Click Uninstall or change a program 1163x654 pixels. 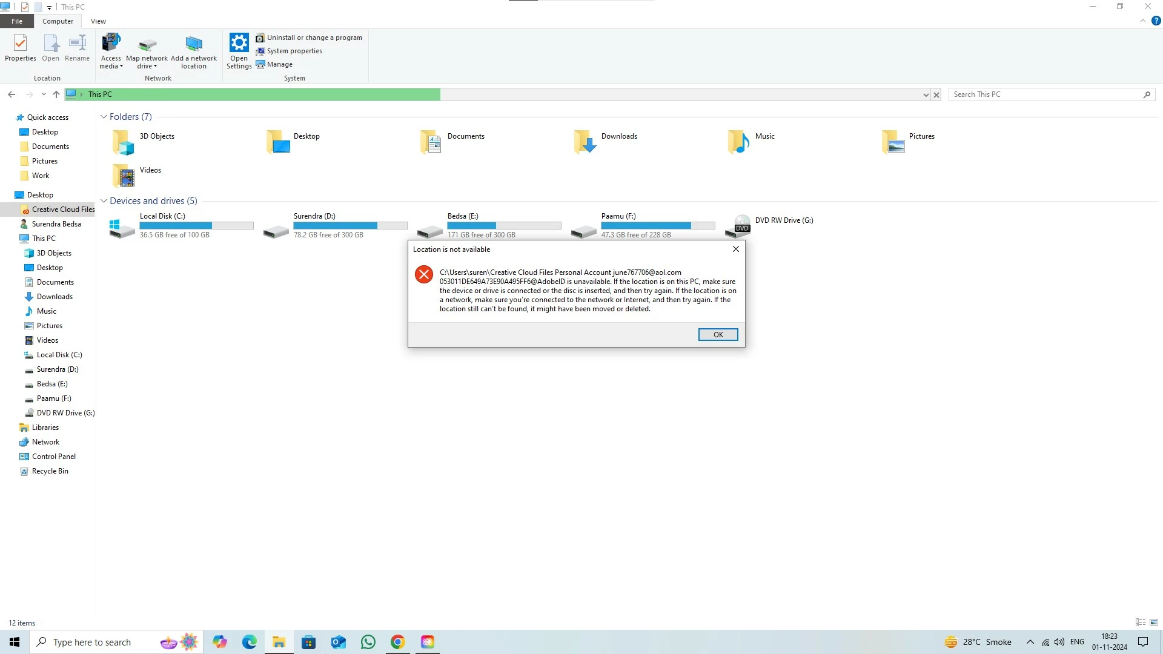tap(309, 38)
